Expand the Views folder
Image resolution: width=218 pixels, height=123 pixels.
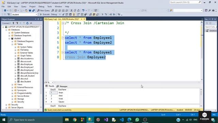click(x=12, y=84)
